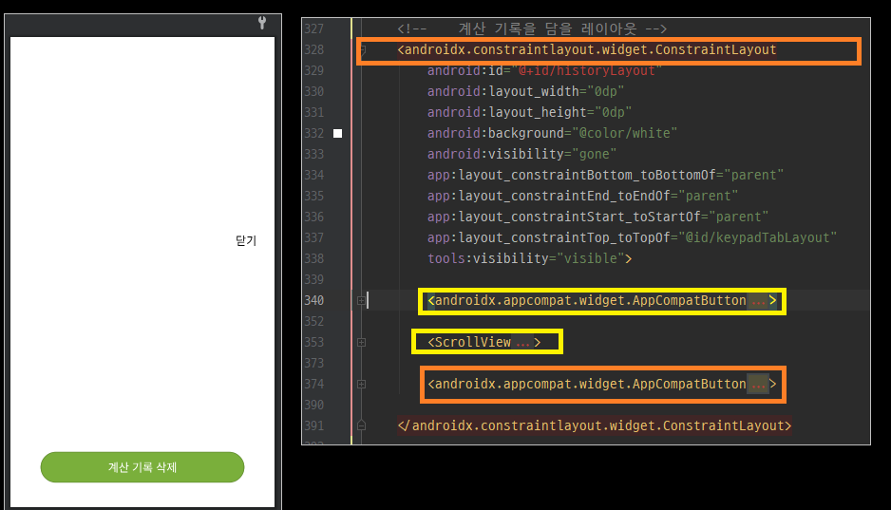Click the wrench icon above the layout preview

pos(262,23)
